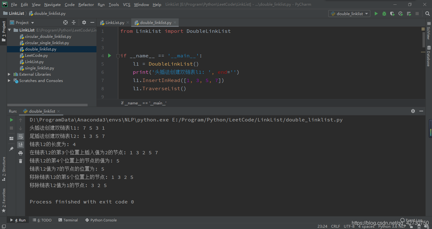Click the gutter run arrow on line 4
Screen dimensions: 432x229
click(x=110, y=56)
